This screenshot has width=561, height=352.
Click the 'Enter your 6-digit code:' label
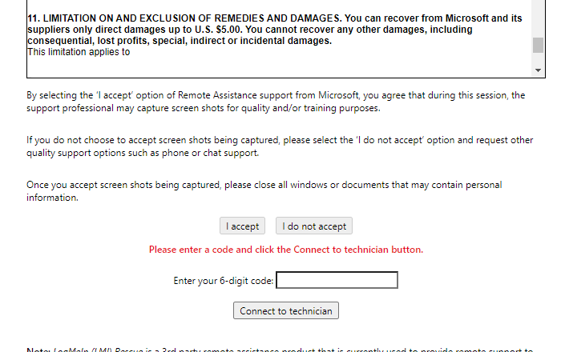coord(224,281)
